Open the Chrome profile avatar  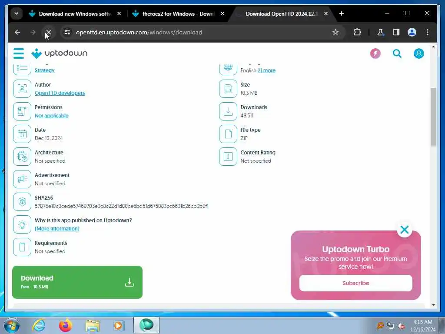click(x=412, y=32)
